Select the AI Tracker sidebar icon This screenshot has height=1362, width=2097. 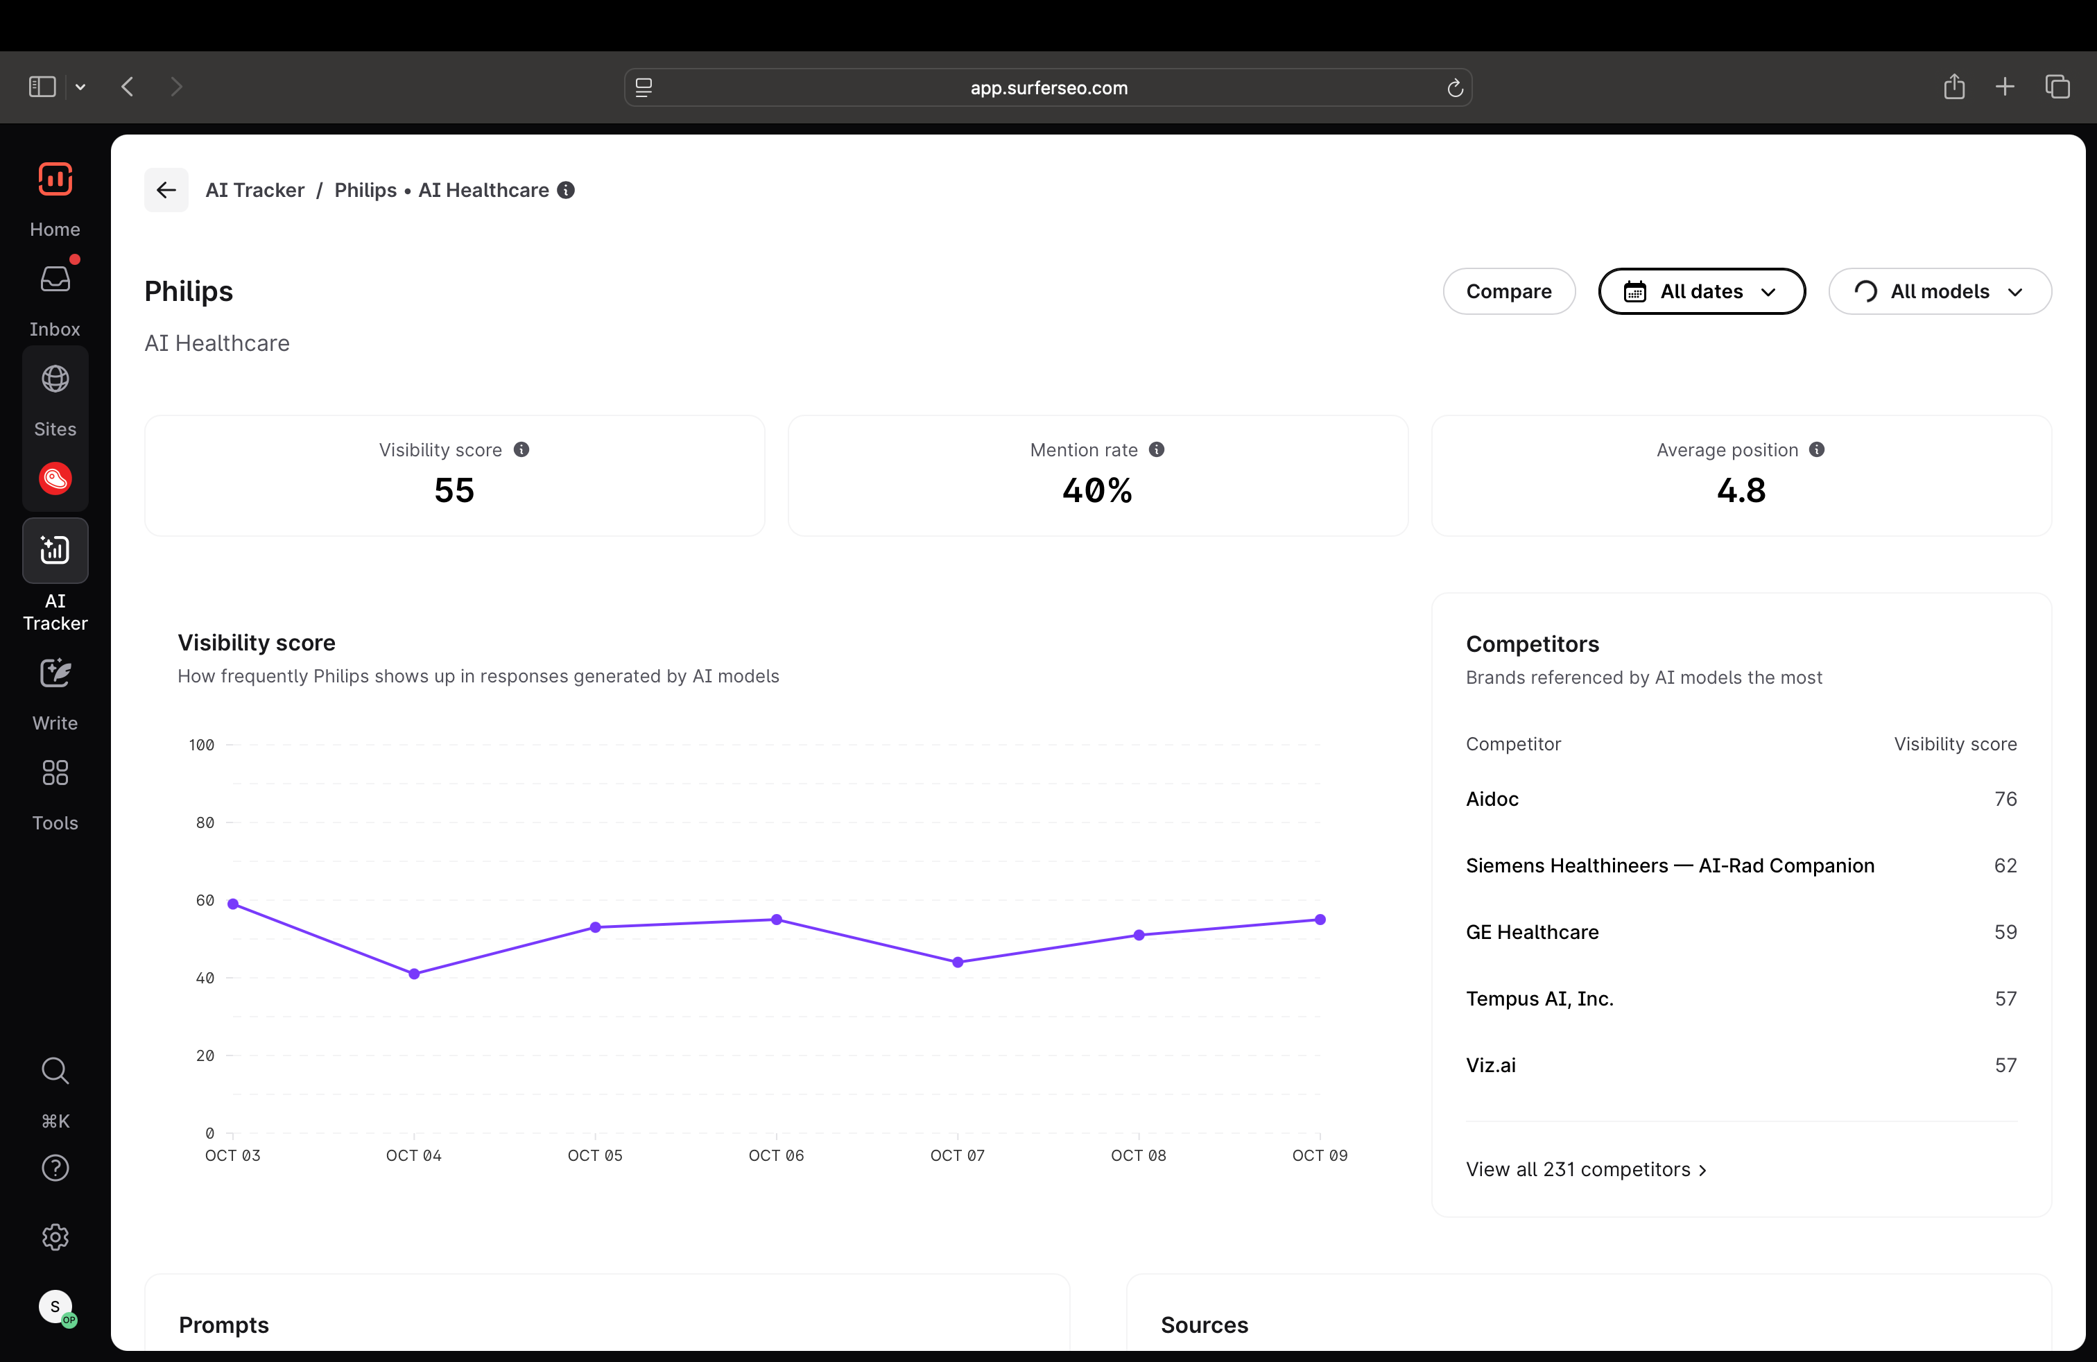(x=55, y=551)
